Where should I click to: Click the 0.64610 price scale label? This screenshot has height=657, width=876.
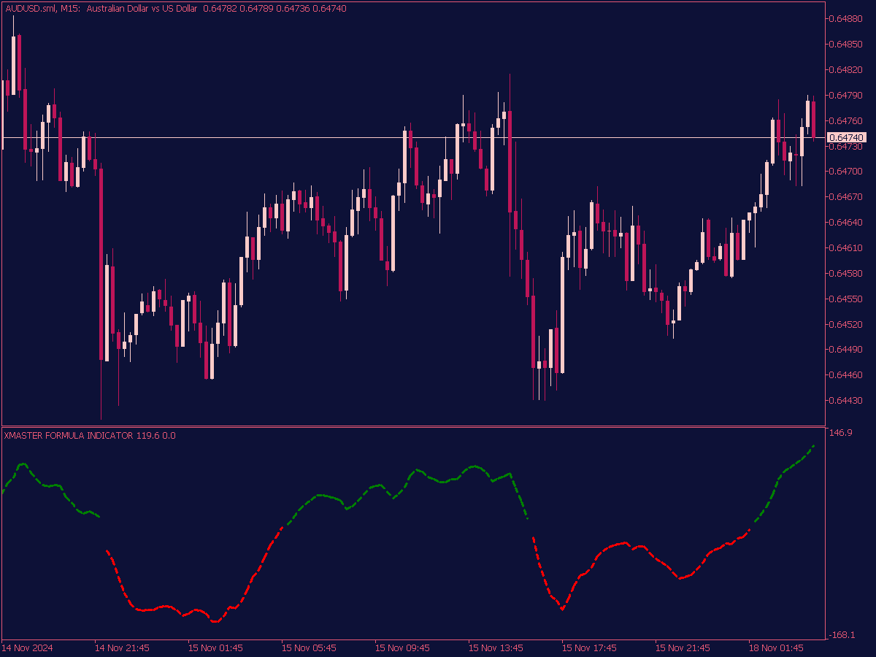847,248
